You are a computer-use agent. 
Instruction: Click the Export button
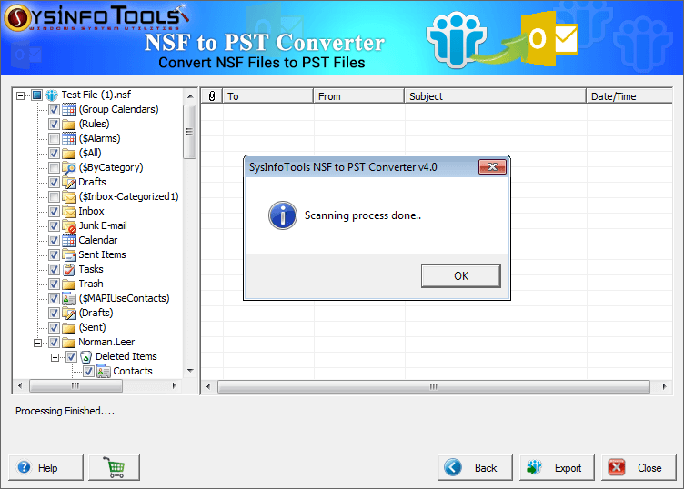[x=557, y=468]
